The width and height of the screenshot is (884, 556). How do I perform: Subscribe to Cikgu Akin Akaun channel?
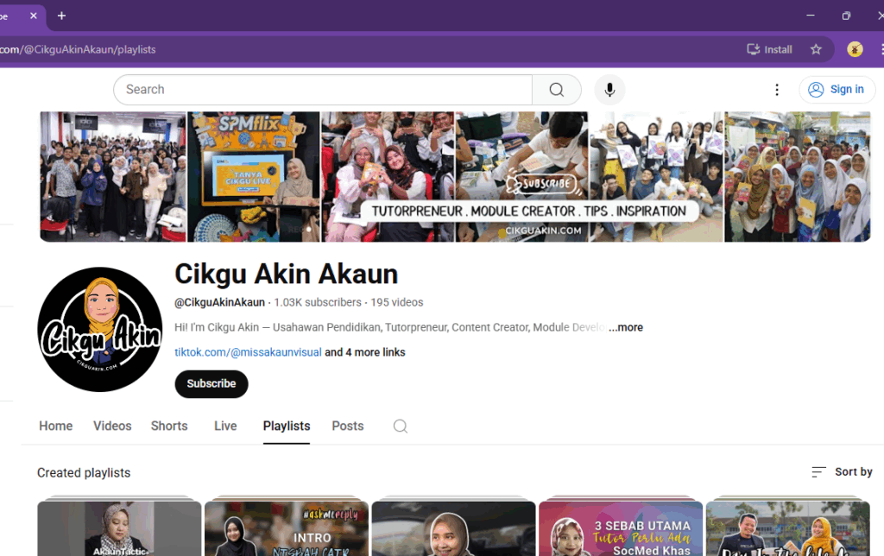(x=212, y=384)
